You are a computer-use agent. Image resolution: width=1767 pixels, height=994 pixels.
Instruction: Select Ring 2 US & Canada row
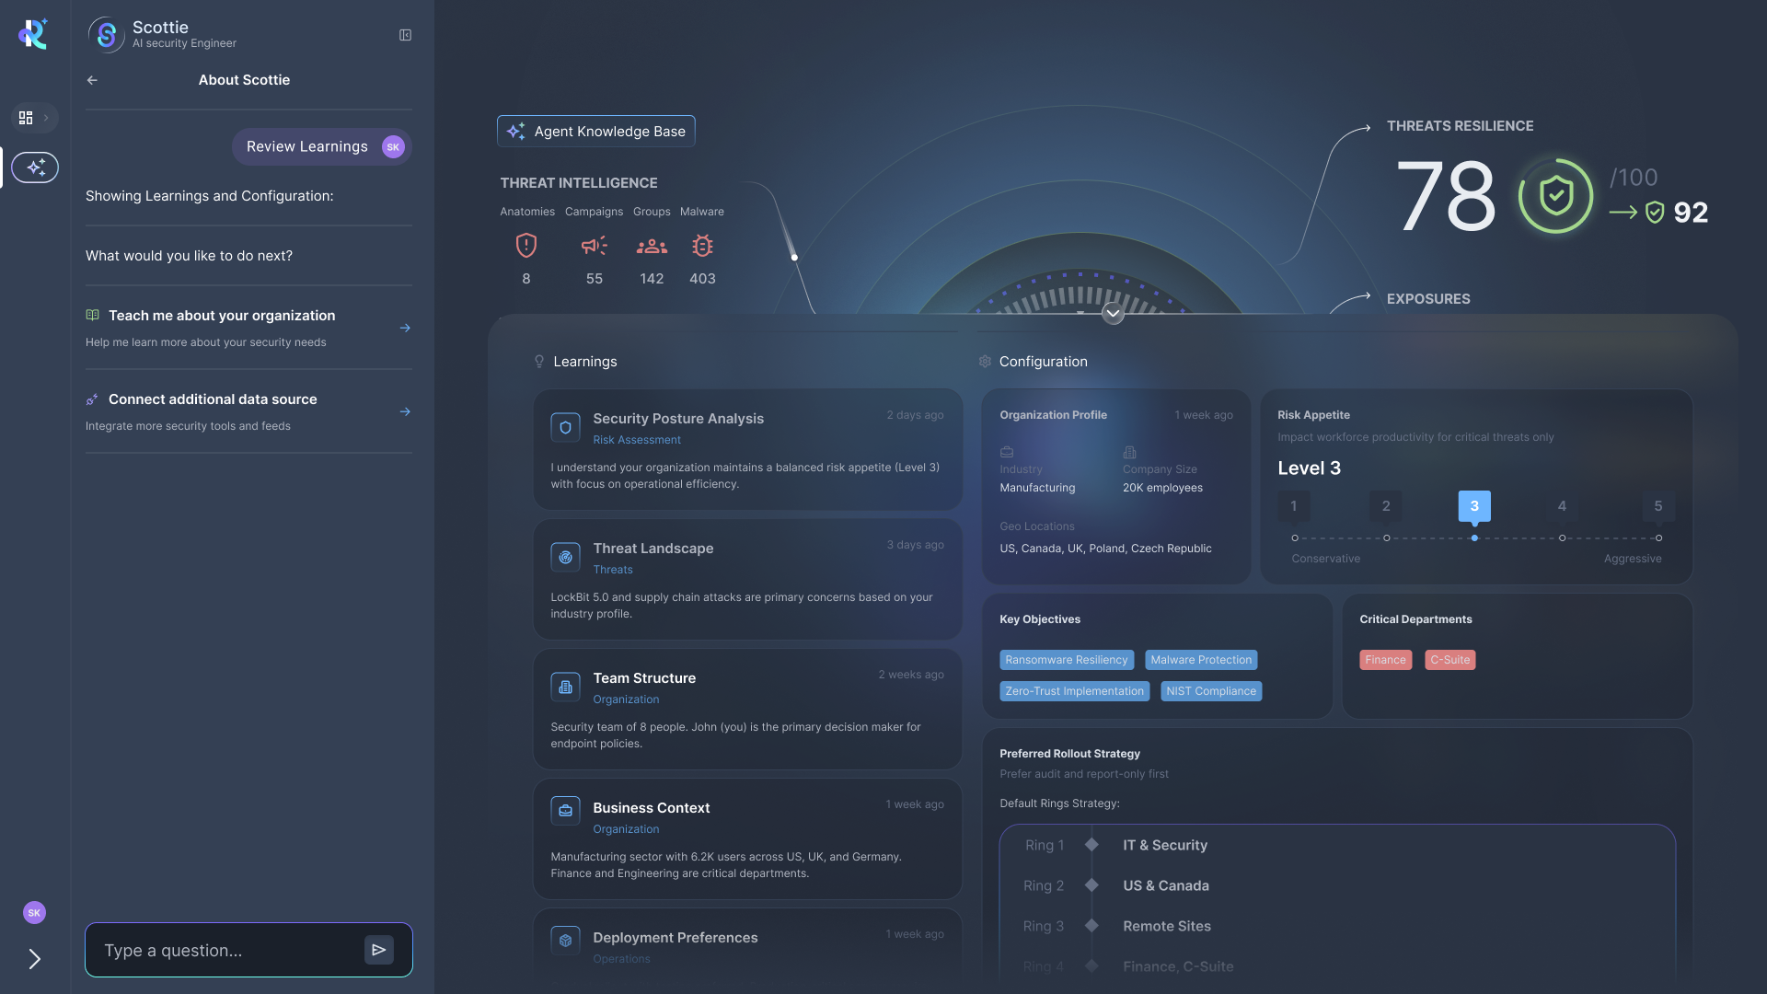click(x=1337, y=885)
